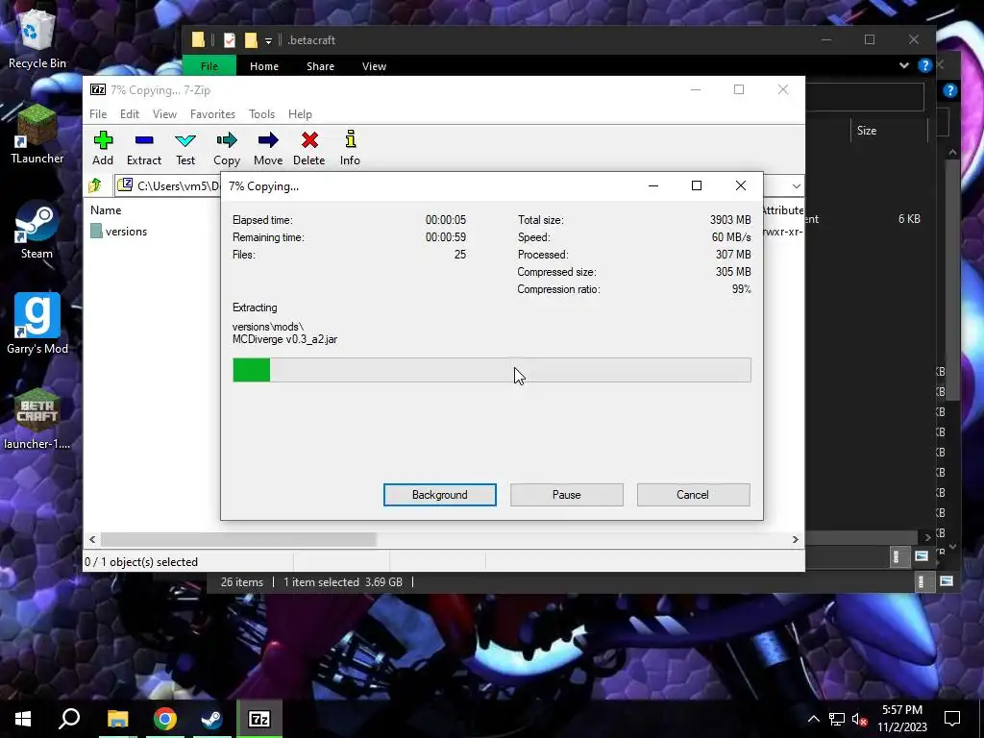The width and height of the screenshot is (984, 738).
Task: Open the Explorer quick access toolbar dropdown
Action: click(x=268, y=40)
